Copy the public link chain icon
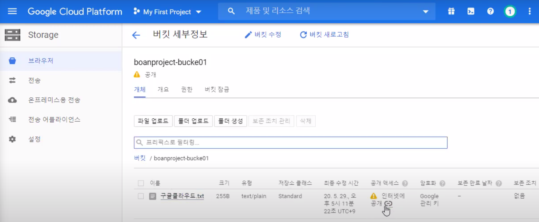 [x=388, y=204]
